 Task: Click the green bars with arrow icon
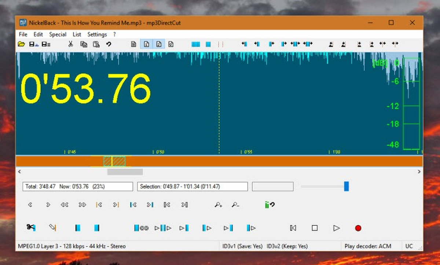(269, 205)
